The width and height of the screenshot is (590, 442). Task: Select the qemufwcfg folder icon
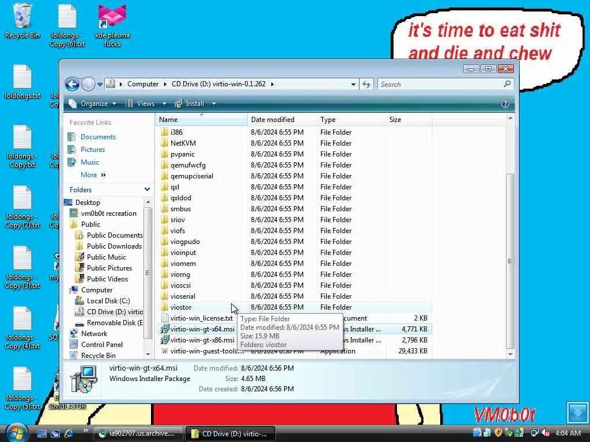164,165
